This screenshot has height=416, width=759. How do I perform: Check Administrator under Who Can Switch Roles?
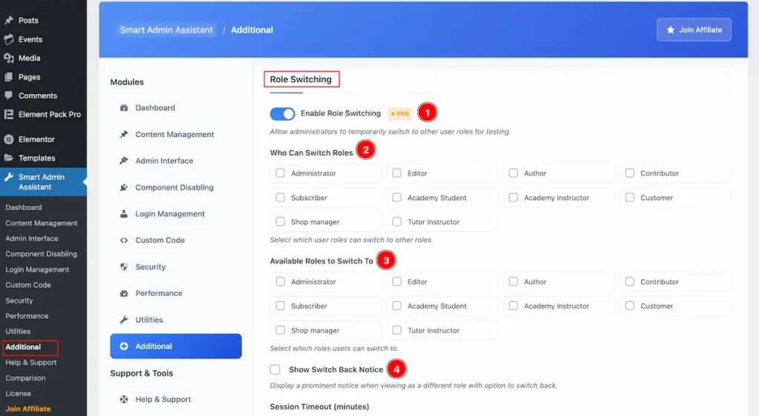point(280,173)
